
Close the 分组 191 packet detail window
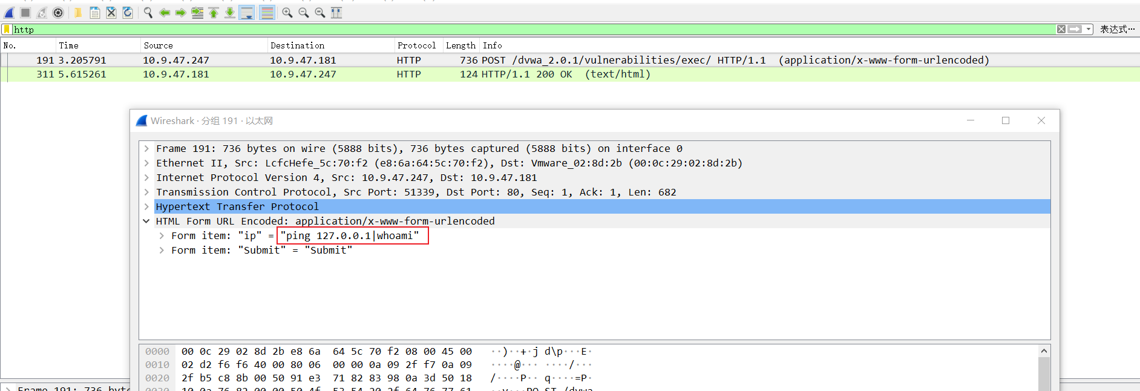point(1041,120)
